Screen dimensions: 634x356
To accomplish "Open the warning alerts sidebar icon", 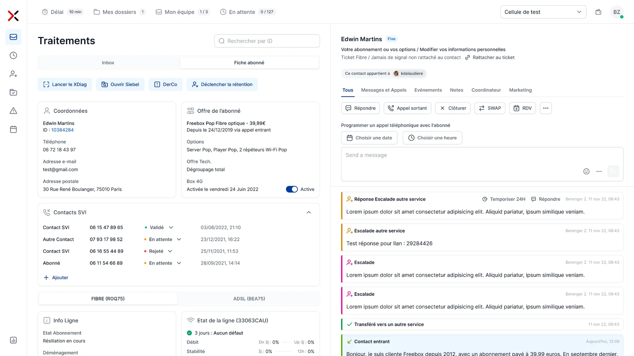I will click(13, 111).
